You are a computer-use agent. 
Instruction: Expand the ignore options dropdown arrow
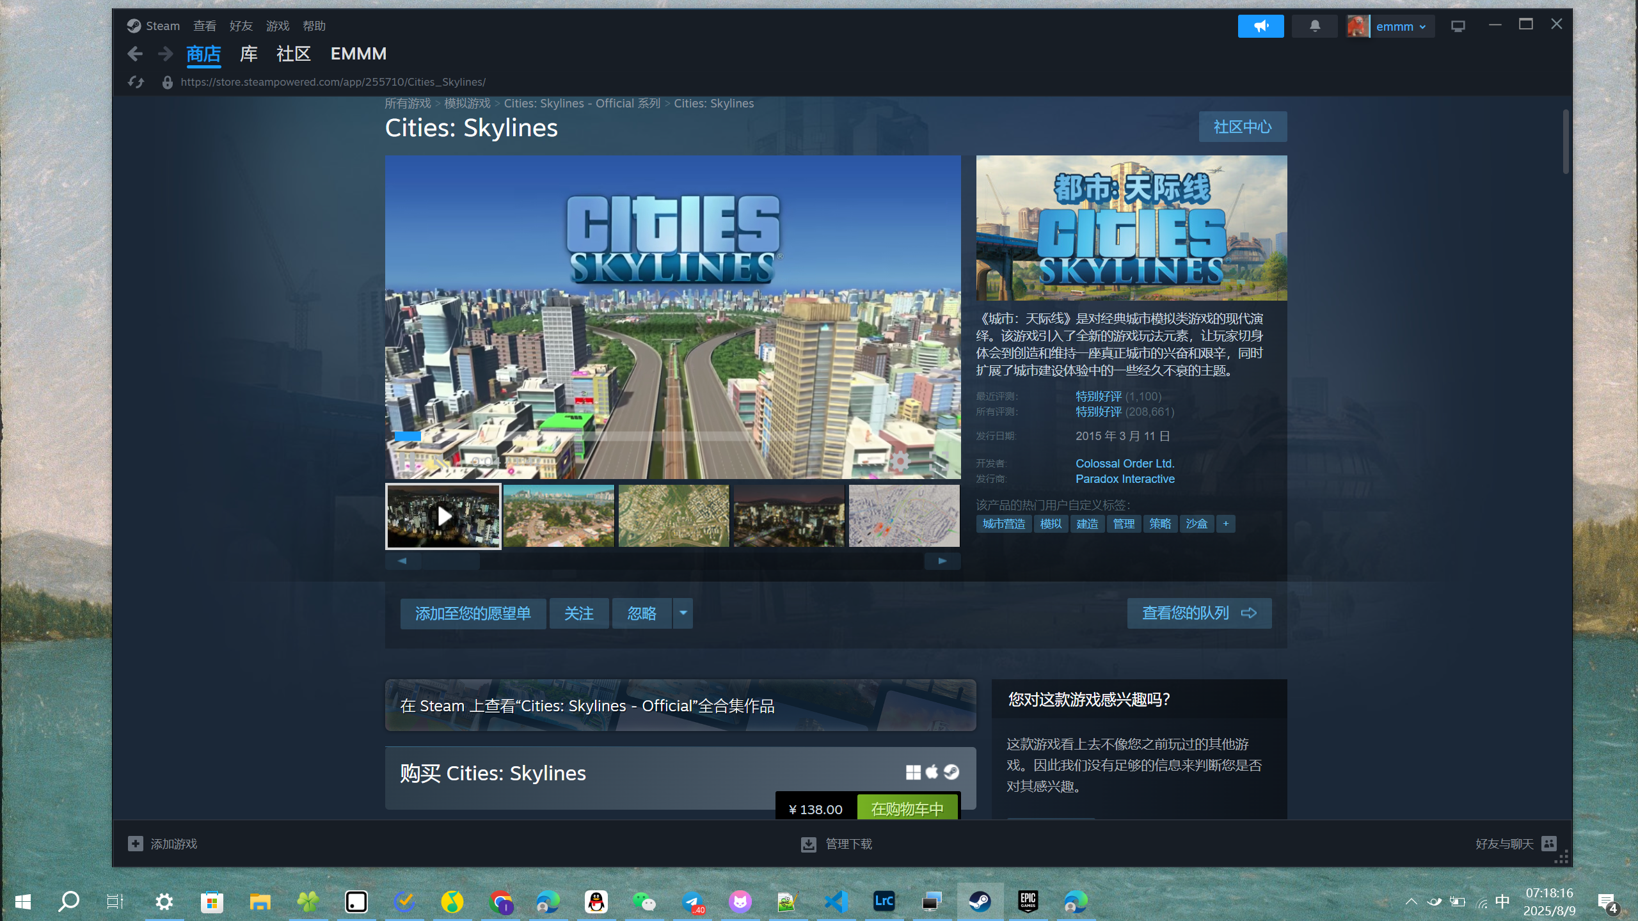click(x=683, y=613)
